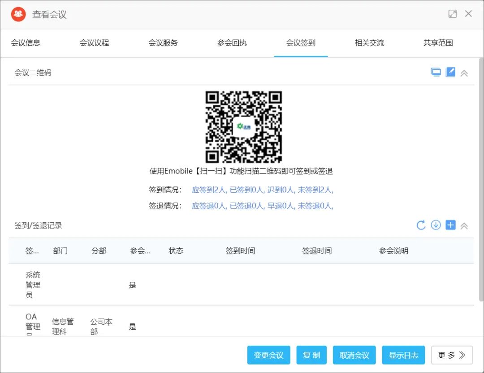Open the 已签退0人 link
The height and width of the screenshot is (373, 484).
pyautogui.click(x=247, y=206)
